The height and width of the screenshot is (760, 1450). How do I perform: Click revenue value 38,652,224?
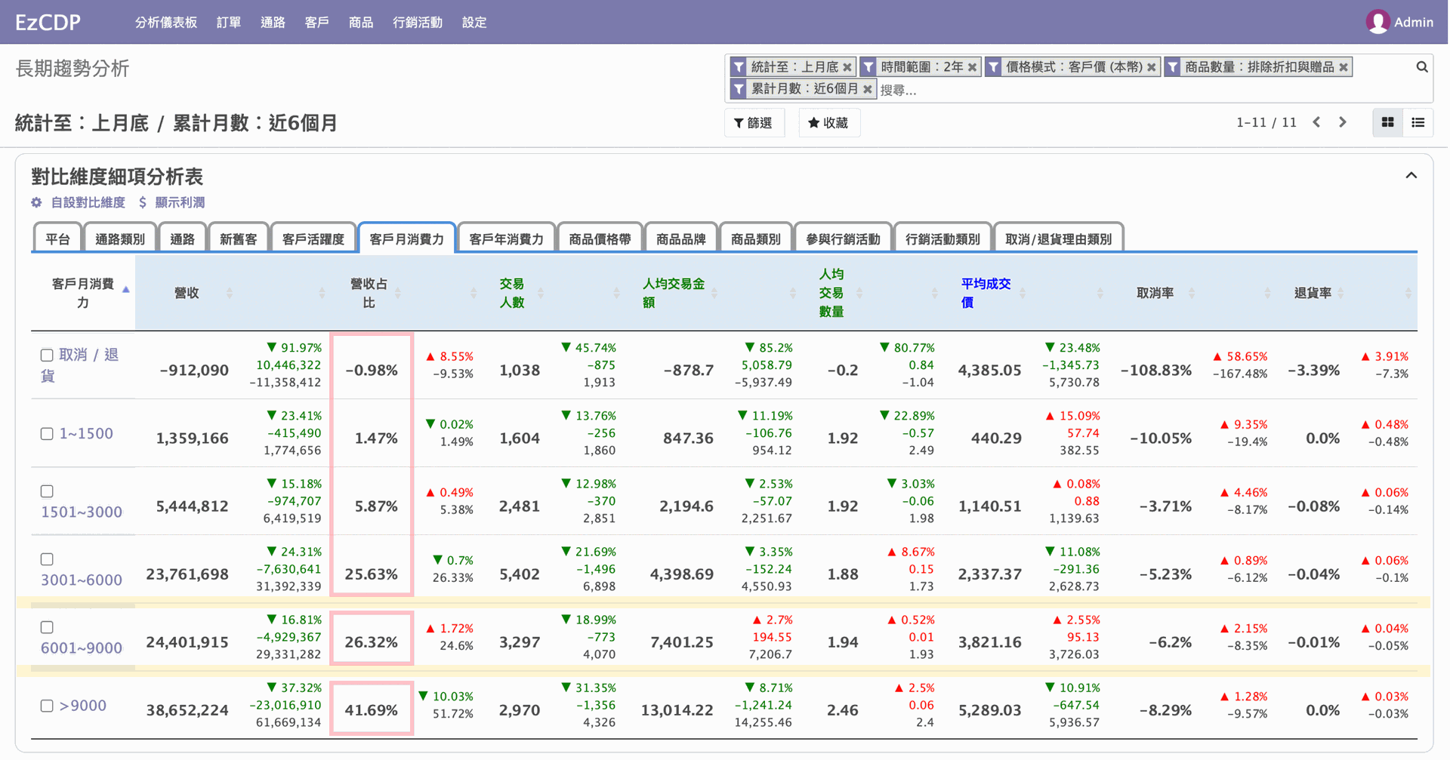[x=187, y=710]
